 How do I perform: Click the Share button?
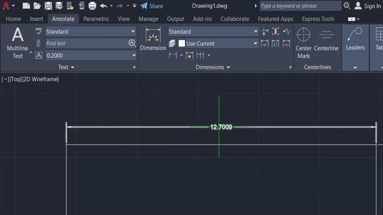(151, 6)
